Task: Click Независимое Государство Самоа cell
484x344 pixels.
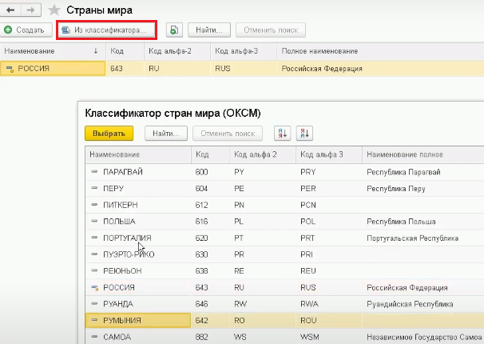Action: point(424,337)
